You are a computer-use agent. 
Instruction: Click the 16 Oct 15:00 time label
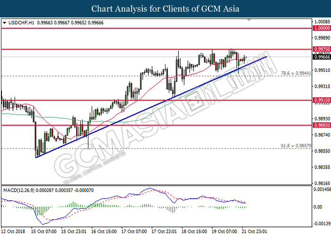click(104, 231)
